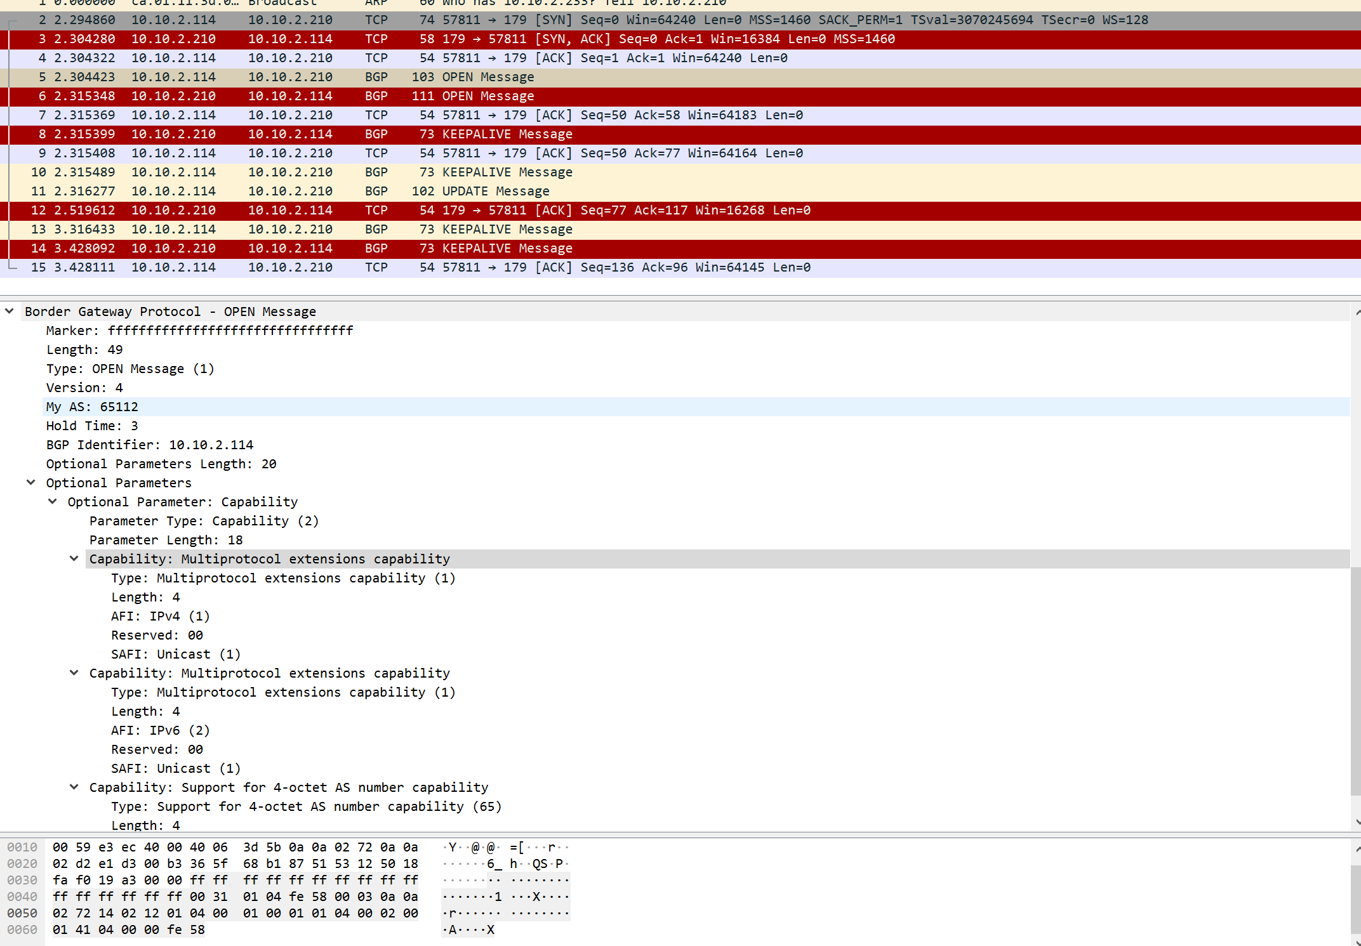Select packet 8 KEEPALIVE Message row
1361x946 pixels.
pos(507,134)
